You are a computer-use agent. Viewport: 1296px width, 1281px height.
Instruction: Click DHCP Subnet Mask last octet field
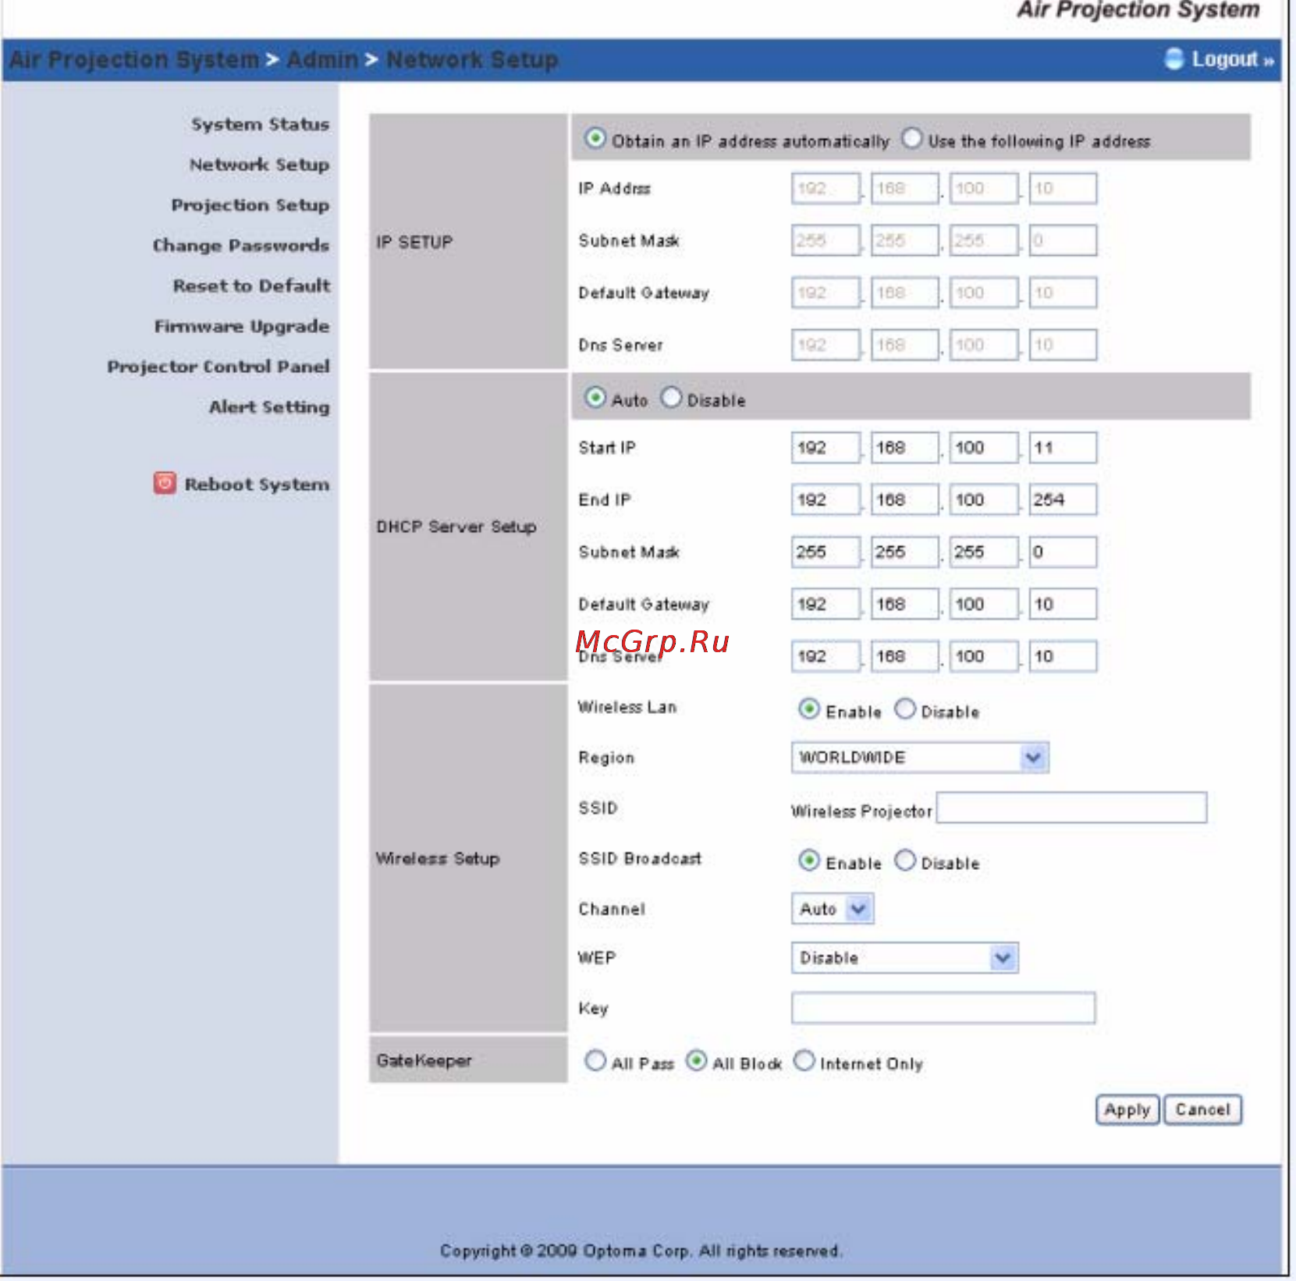click(1063, 552)
